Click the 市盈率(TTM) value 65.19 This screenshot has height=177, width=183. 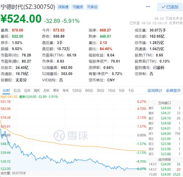coord(72,55)
